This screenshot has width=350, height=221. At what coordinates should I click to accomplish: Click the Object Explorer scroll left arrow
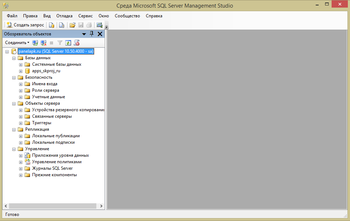[x=6, y=206]
